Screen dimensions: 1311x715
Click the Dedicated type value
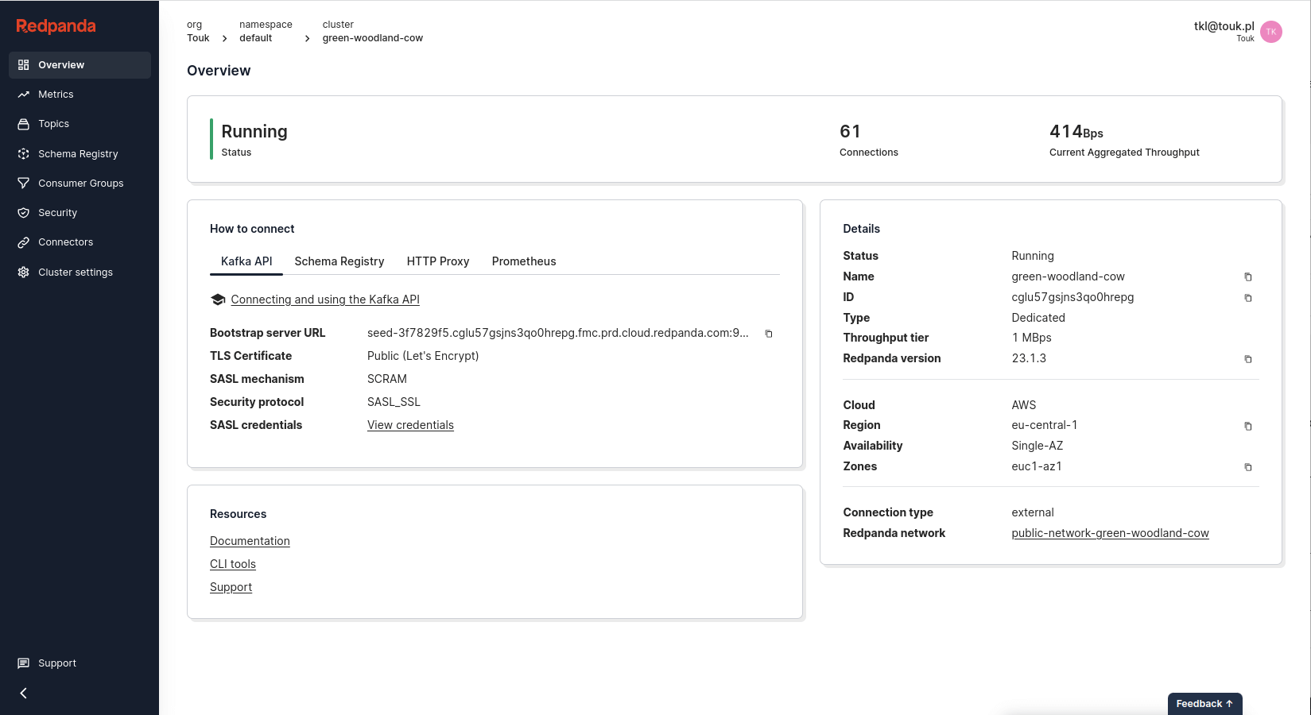[x=1038, y=318]
